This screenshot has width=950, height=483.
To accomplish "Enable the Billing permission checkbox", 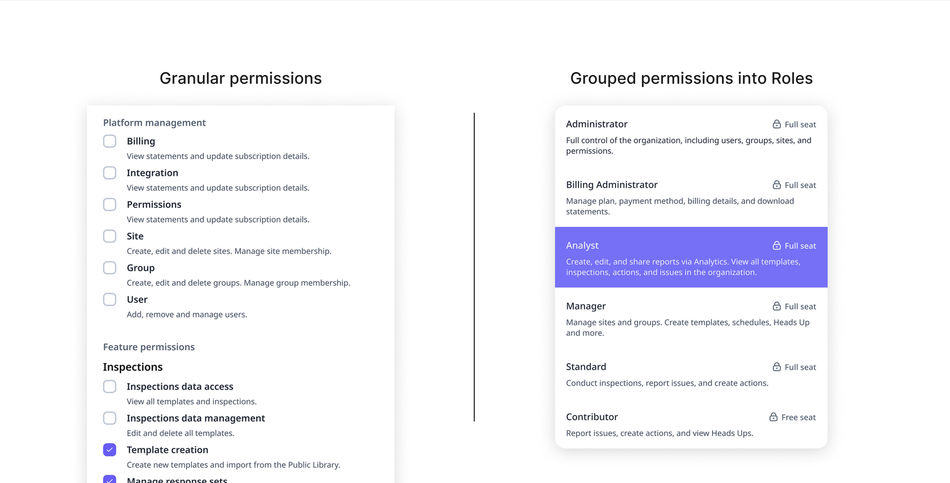I will coord(110,141).
